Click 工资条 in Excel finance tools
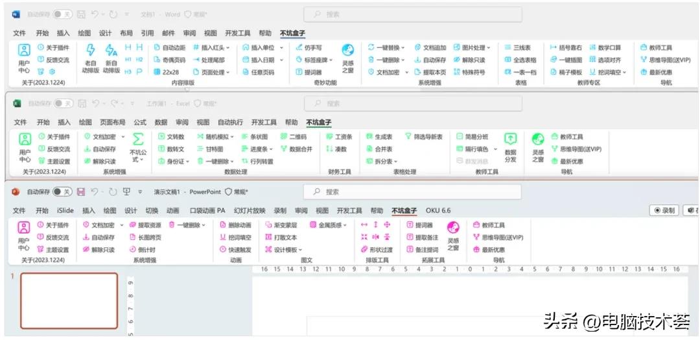 [x=339, y=137]
